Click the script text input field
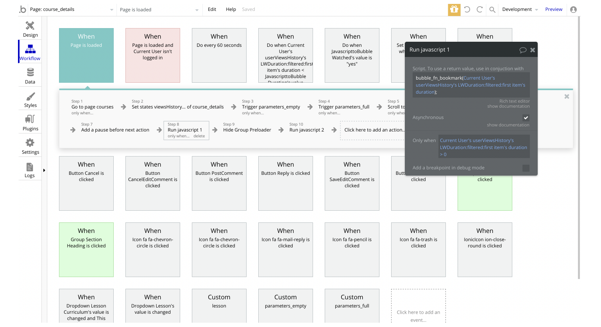 pyautogui.click(x=471, y=85)
